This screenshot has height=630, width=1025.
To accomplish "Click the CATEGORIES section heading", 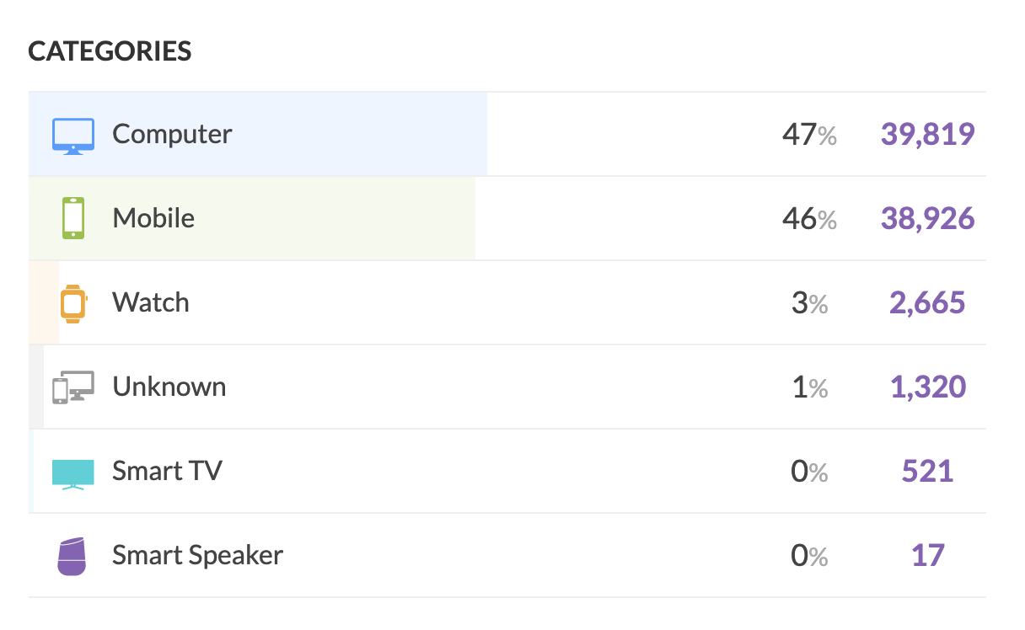I will tap(110, 51).
